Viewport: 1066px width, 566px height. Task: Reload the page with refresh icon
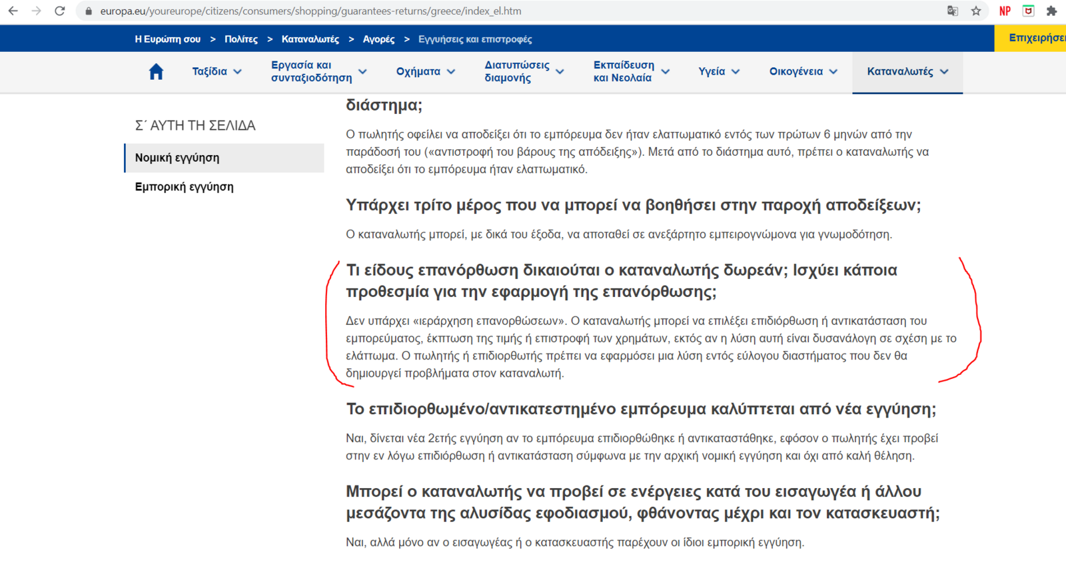[59, 11]
